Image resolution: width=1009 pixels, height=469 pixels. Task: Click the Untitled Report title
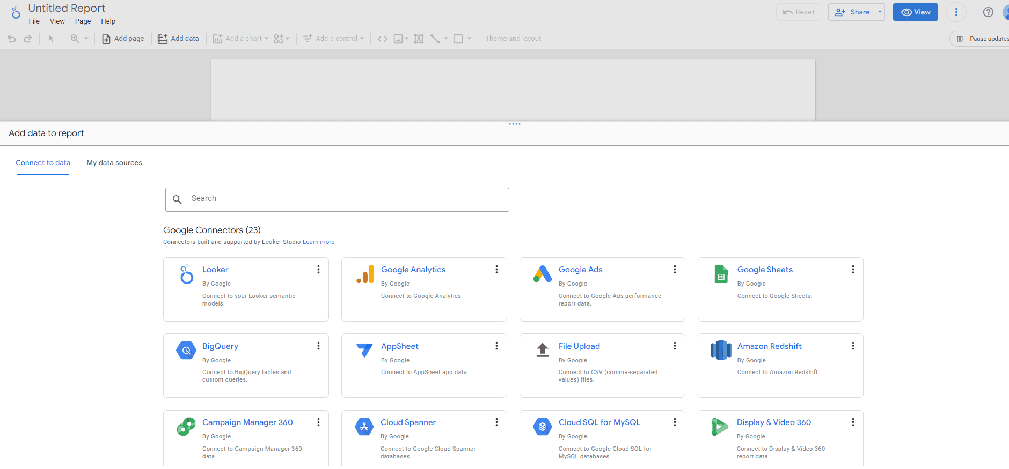click(x=67, y=8)
